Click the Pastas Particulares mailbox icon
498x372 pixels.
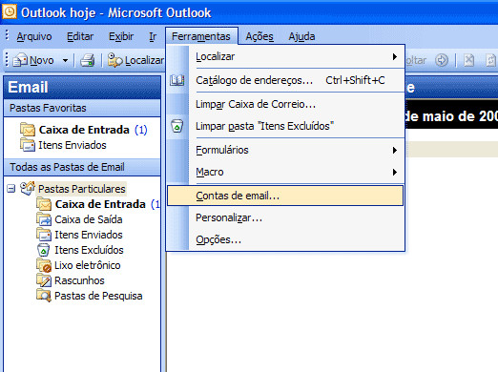pyautogui.click(x=28, y=188)
